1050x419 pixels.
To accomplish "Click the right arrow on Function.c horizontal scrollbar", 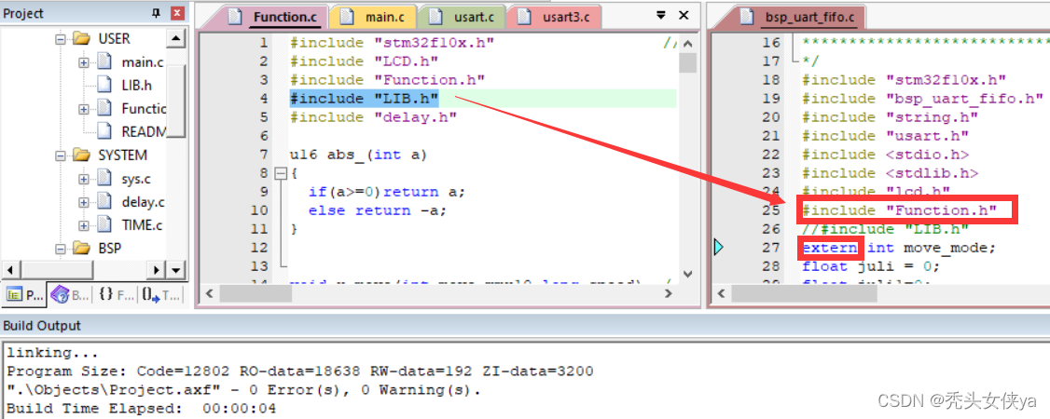I will pyautogui.click(x=668, y=294).
